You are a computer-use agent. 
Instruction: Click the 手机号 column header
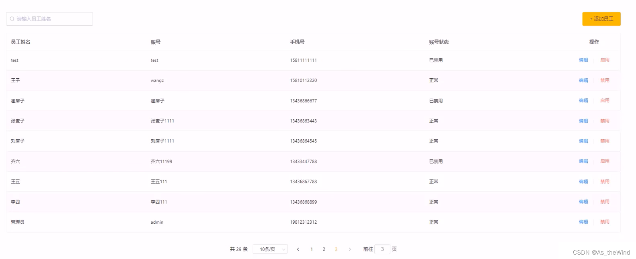click(297, 42)
